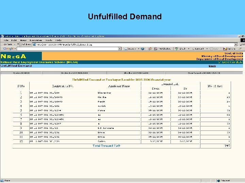
Task: Click the Google Search button
Action: tap(130, 49)
